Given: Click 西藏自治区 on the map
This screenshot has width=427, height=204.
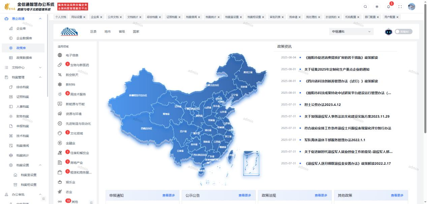Looking at the screenshot, I should coord(146,128).
